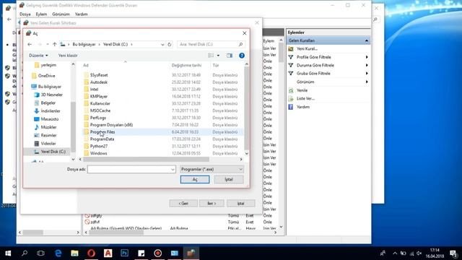
Task: Open the Görünüm menu
Action: click(61, 14)
